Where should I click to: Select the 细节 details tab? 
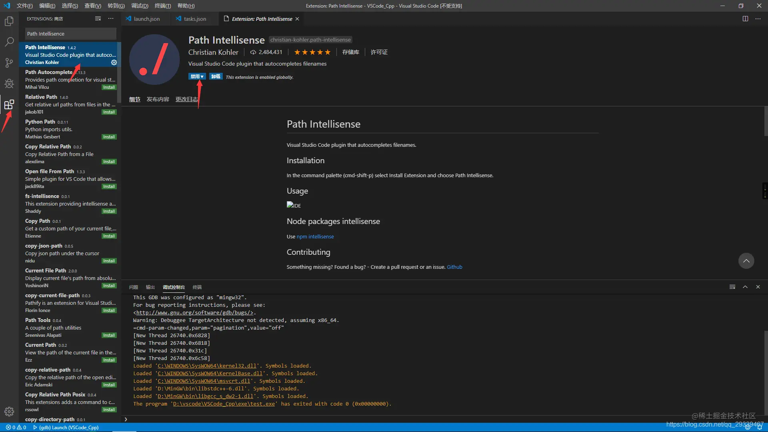point(135,99)
